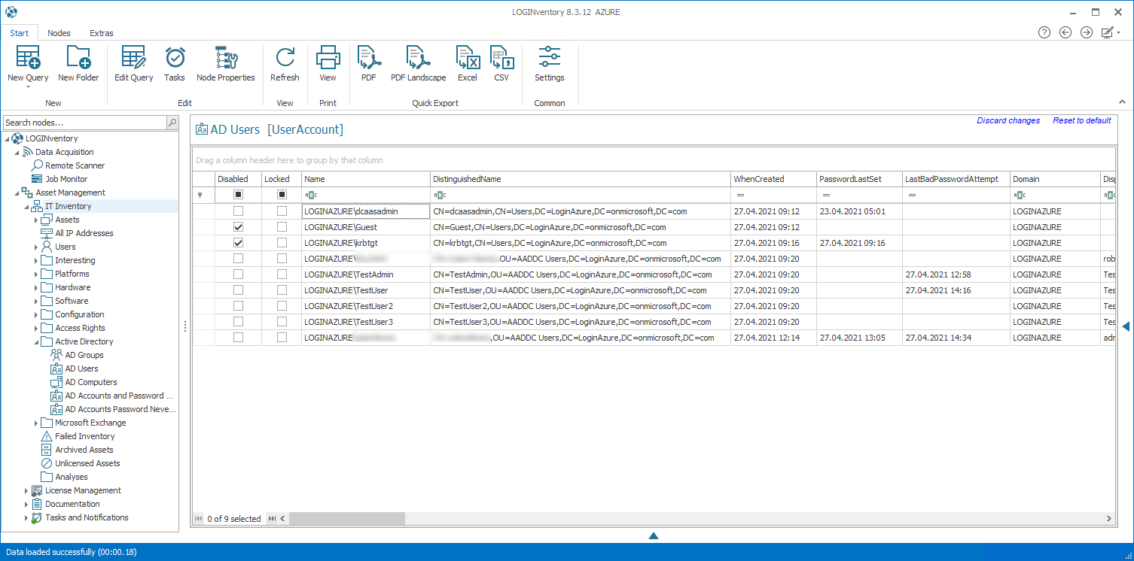Uncheck Disabled for the krbtgt account
The image size is (1134, 561).
(x=238, y=243)
